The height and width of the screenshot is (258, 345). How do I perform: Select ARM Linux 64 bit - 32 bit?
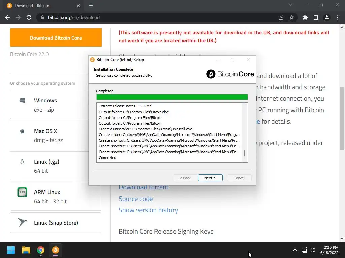point(56,196)
